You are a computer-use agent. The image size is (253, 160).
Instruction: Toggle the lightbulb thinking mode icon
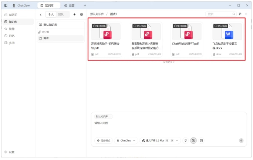pos(186,140)
